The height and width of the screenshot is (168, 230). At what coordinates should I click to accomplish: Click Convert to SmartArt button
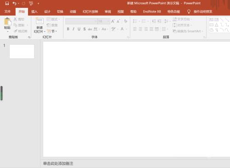tap(188, 31)
